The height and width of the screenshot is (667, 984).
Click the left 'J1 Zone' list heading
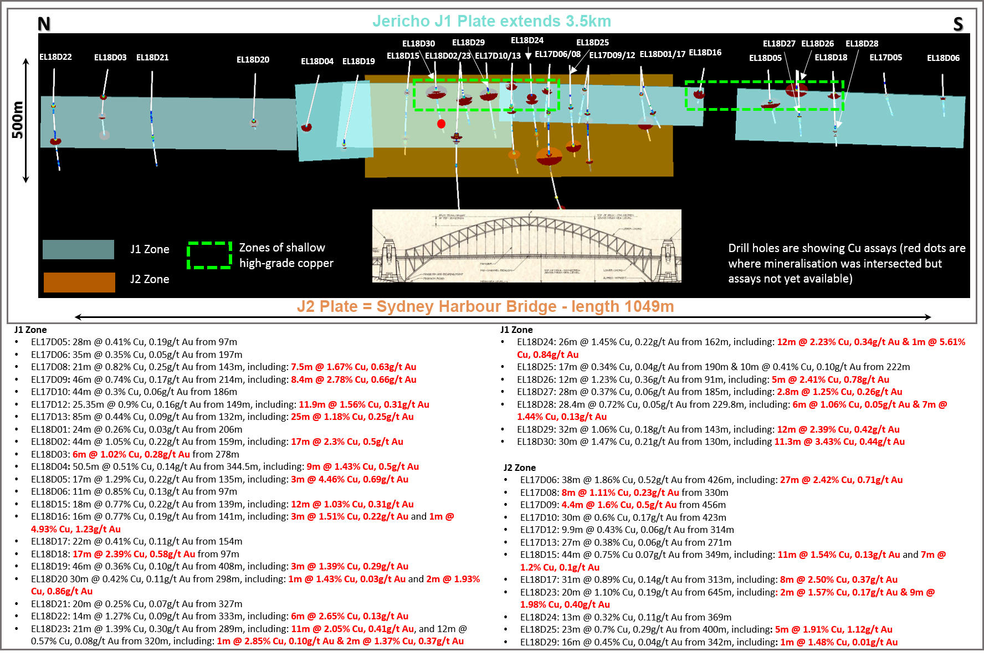point(30,330)
